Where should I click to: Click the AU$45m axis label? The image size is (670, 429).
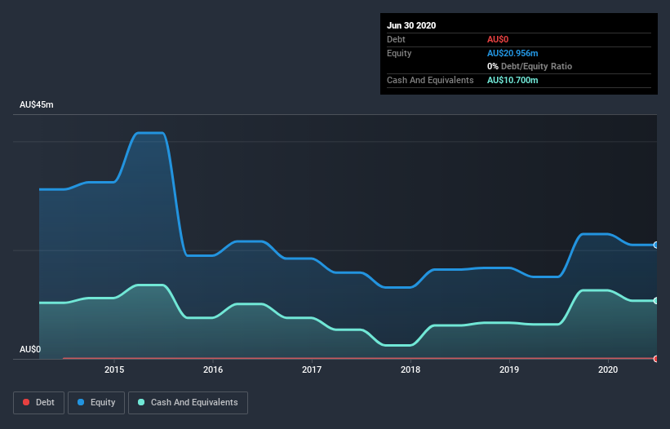[37, 104]
